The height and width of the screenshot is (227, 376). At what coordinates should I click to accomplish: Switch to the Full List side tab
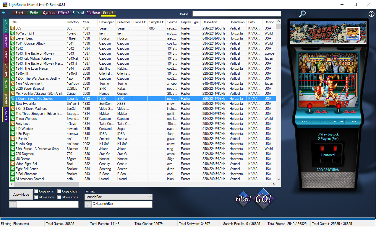[x=6, y=26]
